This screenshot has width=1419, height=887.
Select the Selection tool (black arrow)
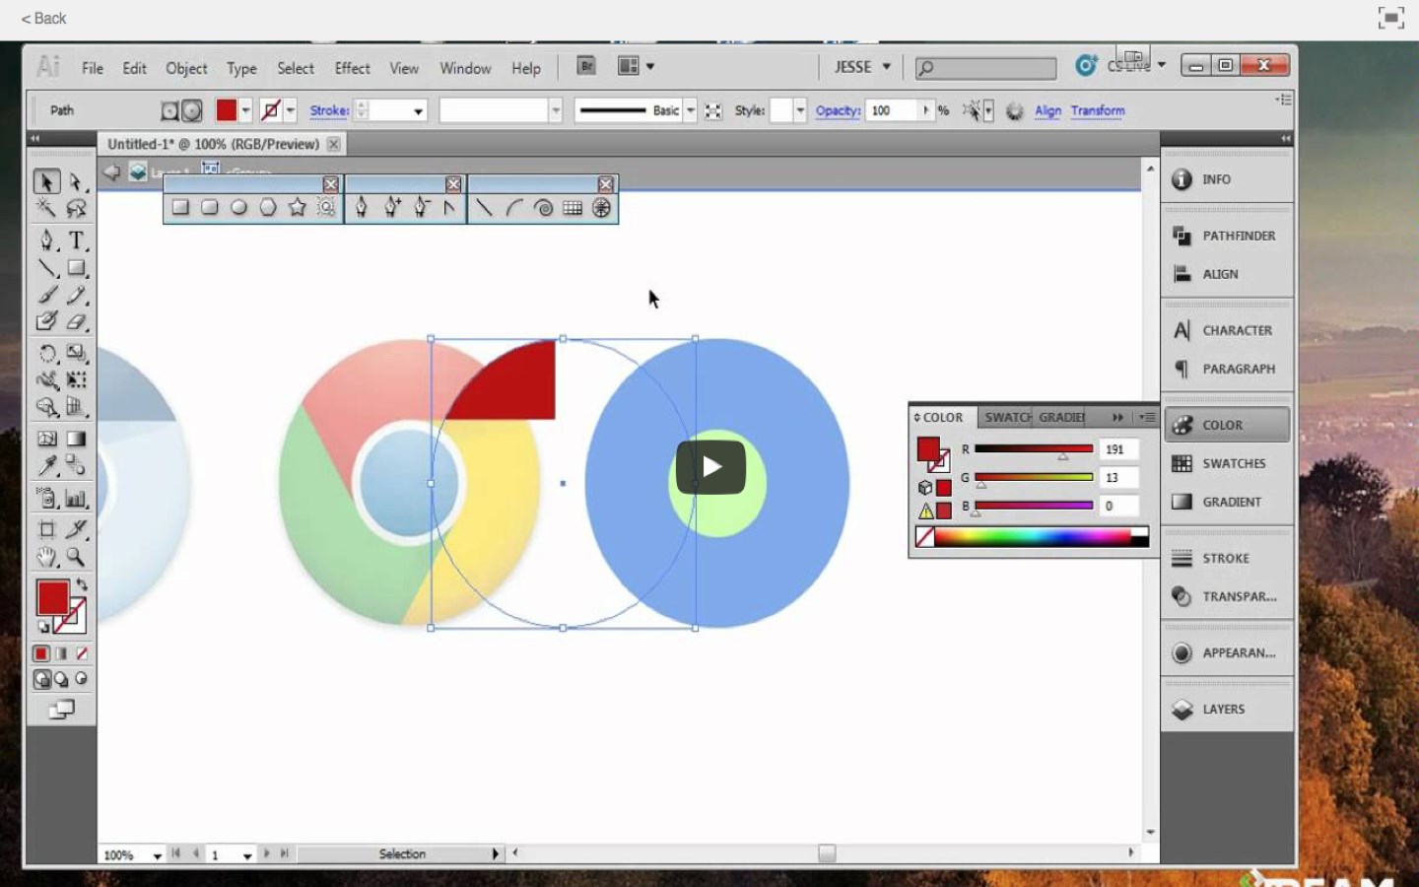(x=46, y=181)
